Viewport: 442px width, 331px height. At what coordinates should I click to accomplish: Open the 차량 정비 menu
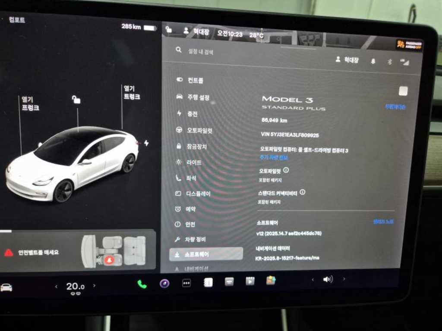pyautogui.click(x=190, y=239)
